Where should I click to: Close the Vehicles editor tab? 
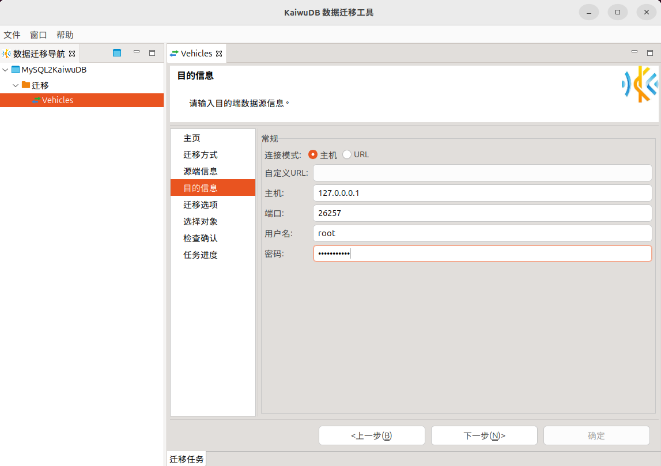coord(219,54)
